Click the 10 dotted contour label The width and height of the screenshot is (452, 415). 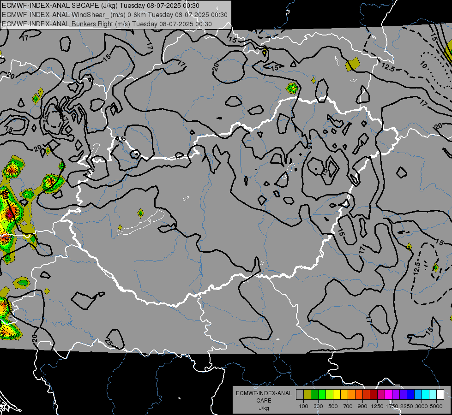tap(423, 65)
